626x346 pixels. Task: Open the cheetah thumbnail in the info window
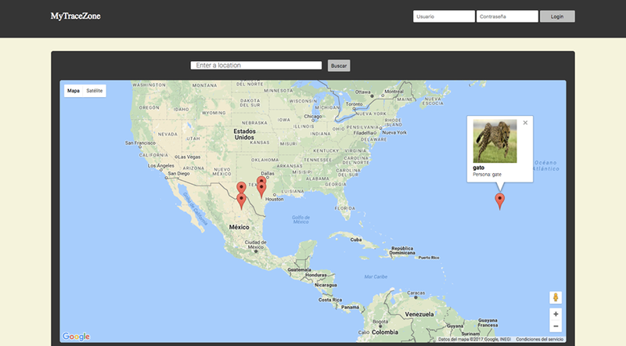click(x=495, y=141)
